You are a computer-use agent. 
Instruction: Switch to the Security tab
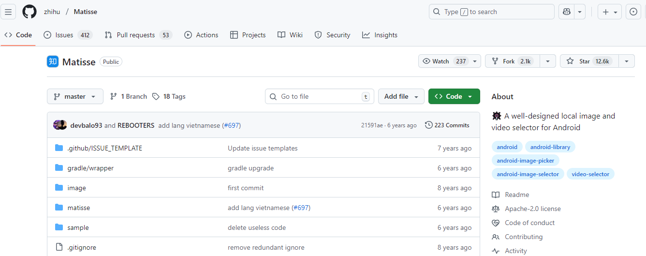[x=332, y=35]
